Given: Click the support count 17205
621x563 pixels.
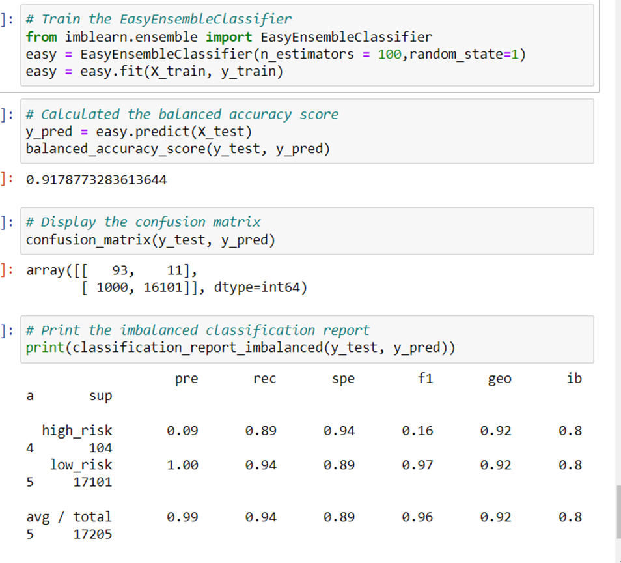Looking at the screenshot, I should (92, 534).
